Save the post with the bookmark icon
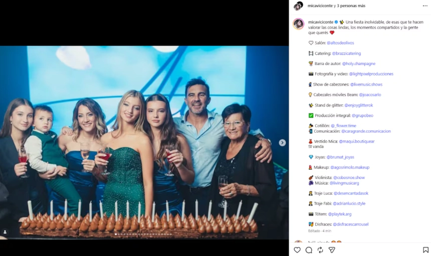The image size is (431, 256). point(425,249)
